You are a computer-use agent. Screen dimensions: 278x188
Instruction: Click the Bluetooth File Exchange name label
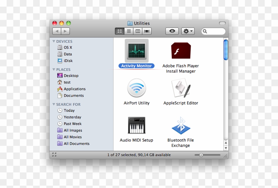pyautogui.click(x=181, y=143)
